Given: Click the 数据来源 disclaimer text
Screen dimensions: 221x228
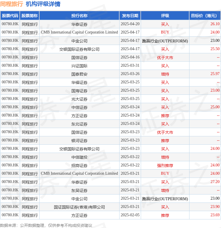Looking at the screenshot, I should [x=46, y=225].
